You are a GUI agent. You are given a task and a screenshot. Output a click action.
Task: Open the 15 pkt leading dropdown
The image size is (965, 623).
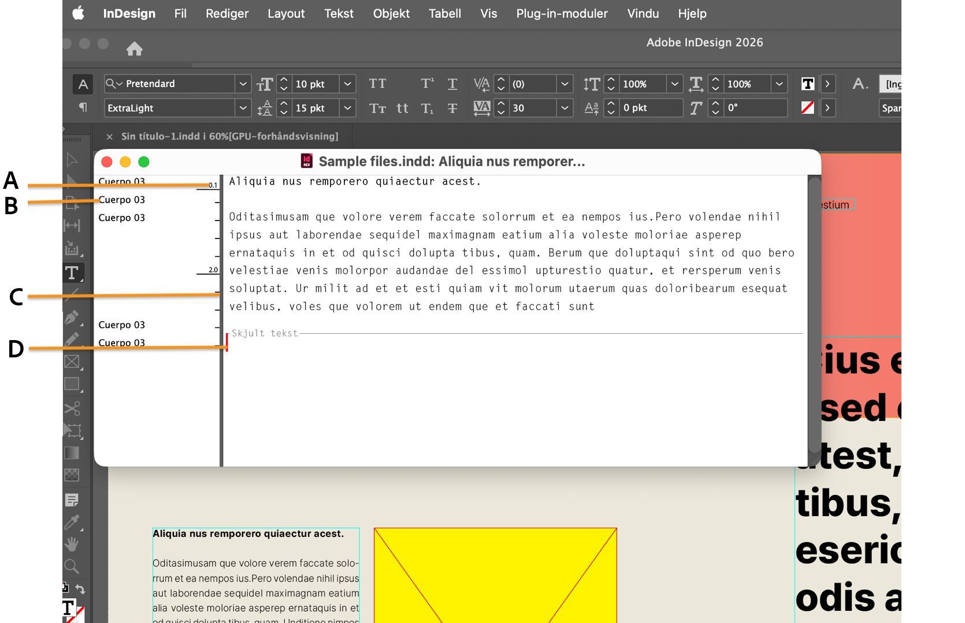pyautogui.click(x=347, y=108)
